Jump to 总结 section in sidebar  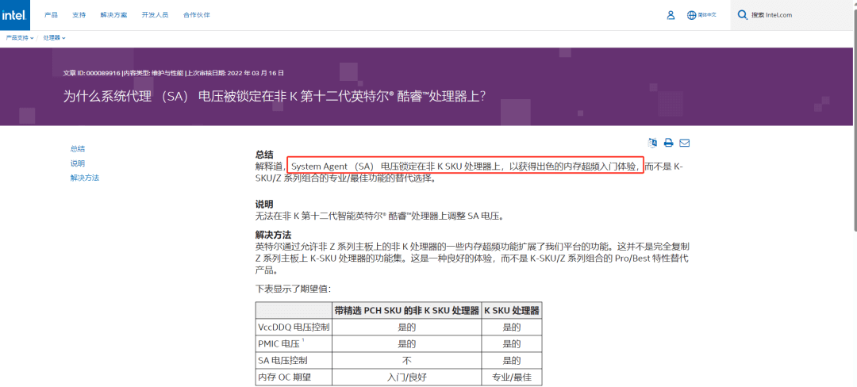[77, 148]
